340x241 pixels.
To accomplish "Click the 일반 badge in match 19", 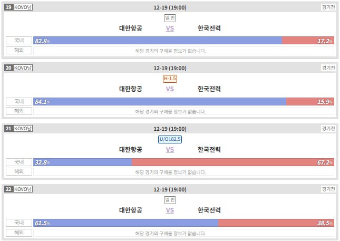I will click(x=170, y=18).
